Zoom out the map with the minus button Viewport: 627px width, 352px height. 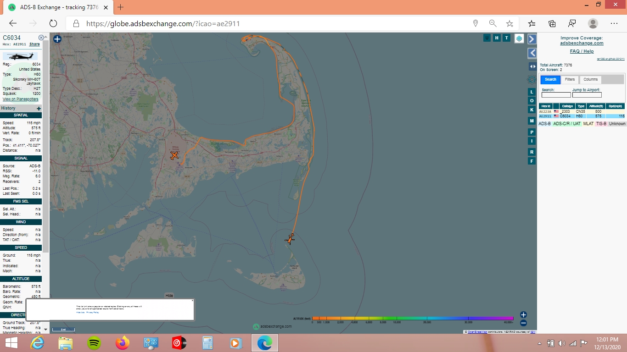(x=523, y=323)
